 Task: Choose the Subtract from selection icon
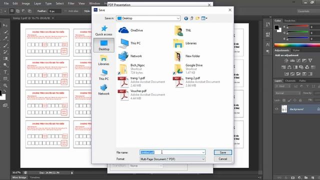click(x=23, y=11)
